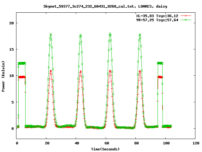
Task: Click x-axis tick label 120
Action: (196, 143)
